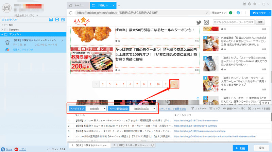Viewport: 272px width, 152px height.
Task: Expand the test folder
Action: tap(2, 25)
